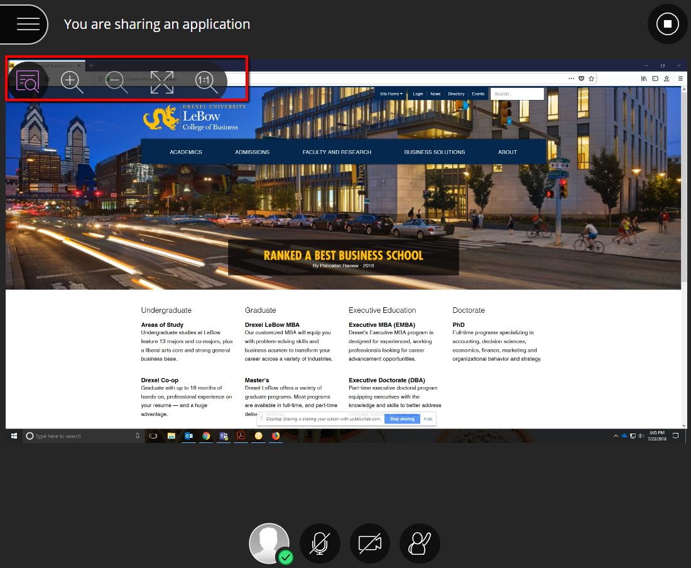Open Microsoft Teams from the taskbar
The image size is (691, 568).
click(x=224, y=436)
